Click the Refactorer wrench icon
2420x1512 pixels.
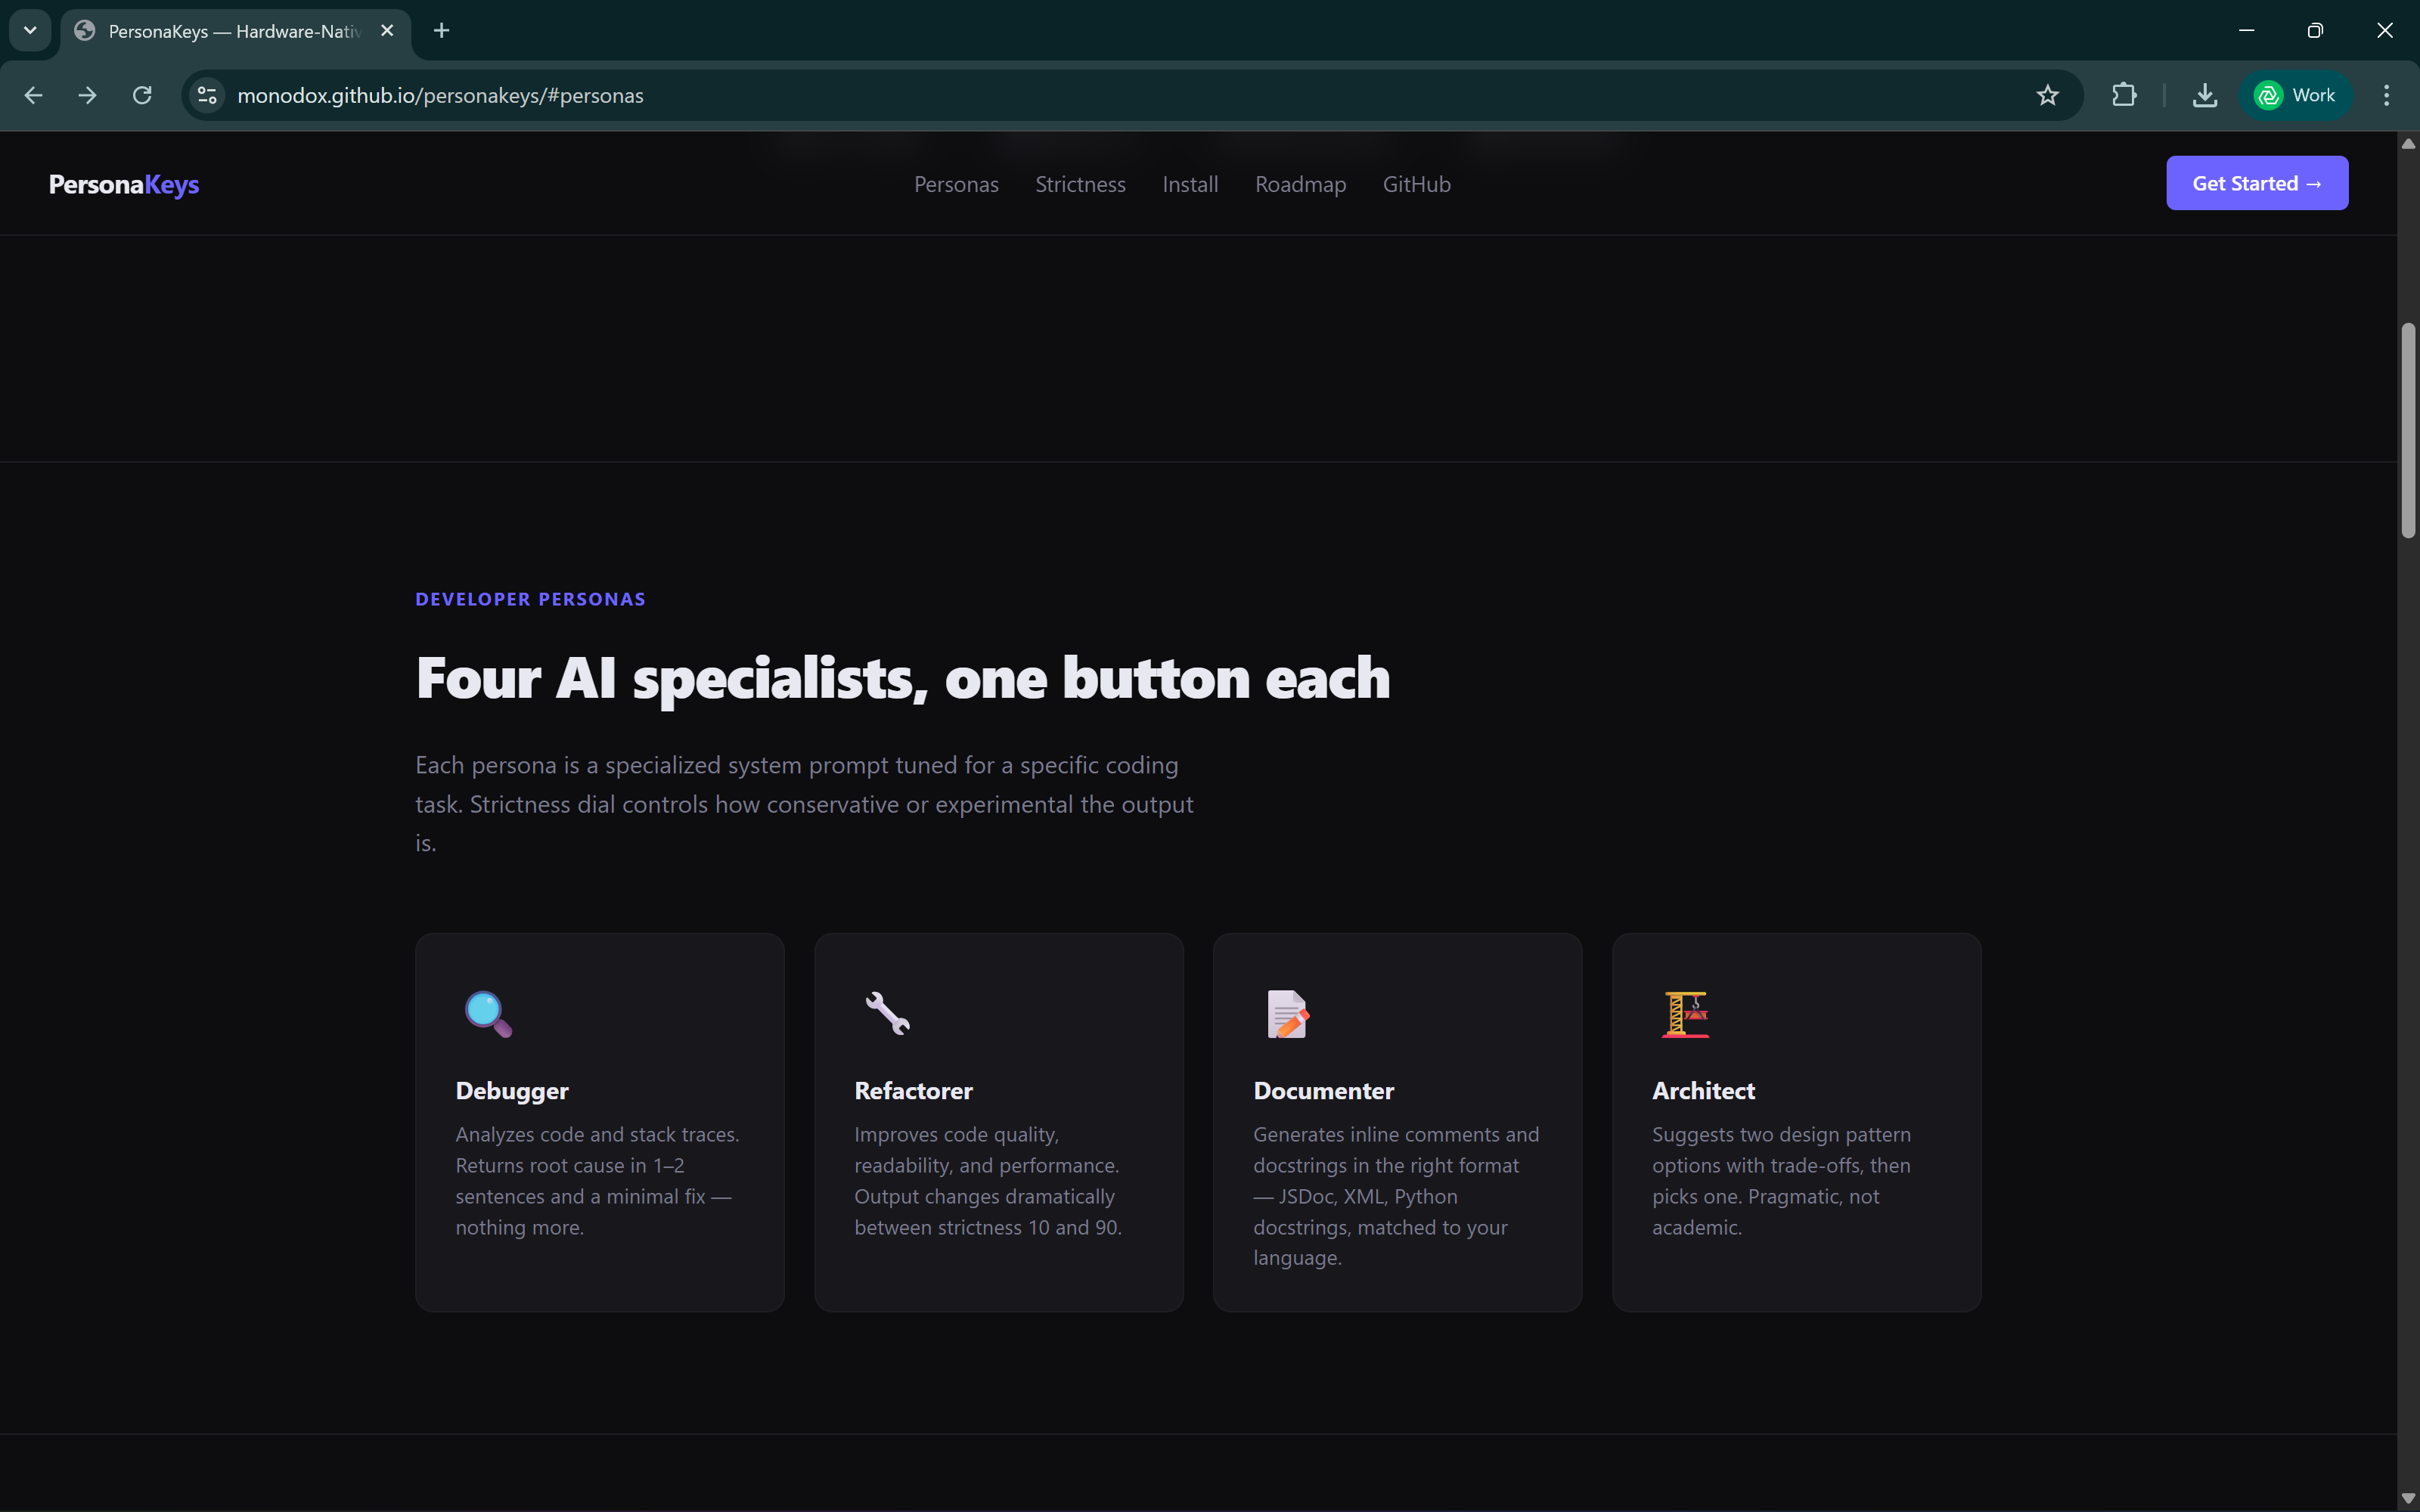pos(887,1014)
